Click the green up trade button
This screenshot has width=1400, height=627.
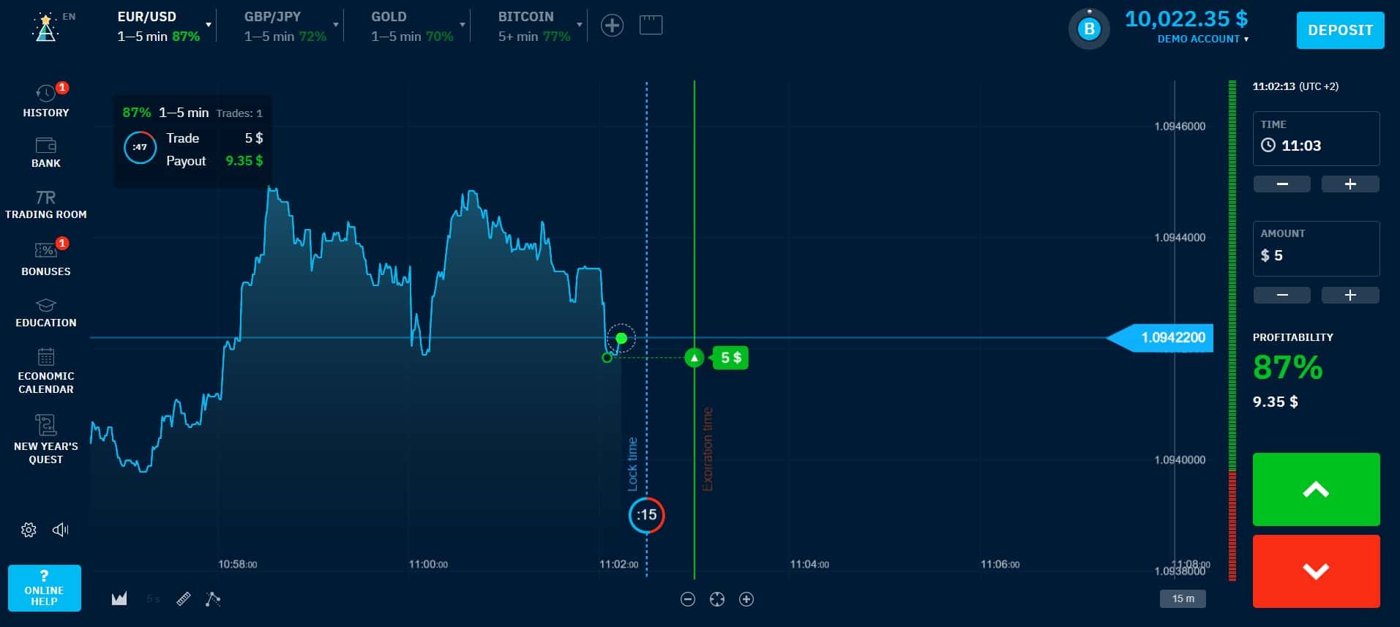click(1316, 489)
